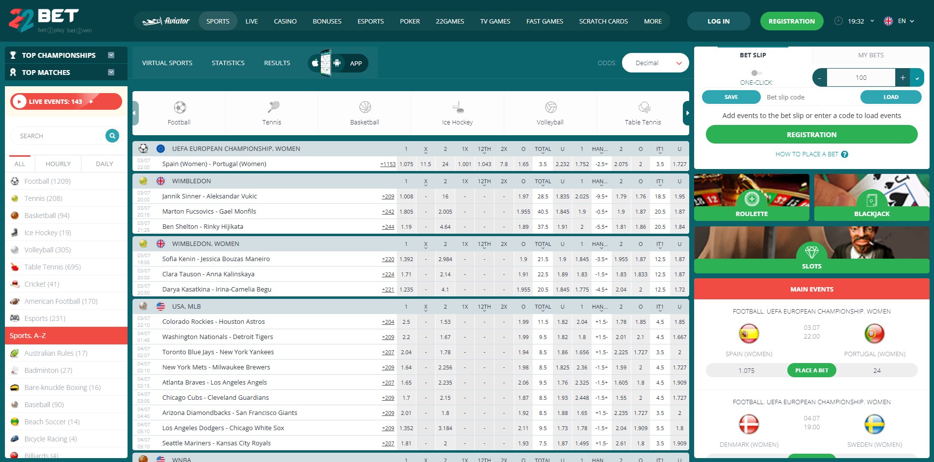Open the CASINO navigation item

coord(285,21)
